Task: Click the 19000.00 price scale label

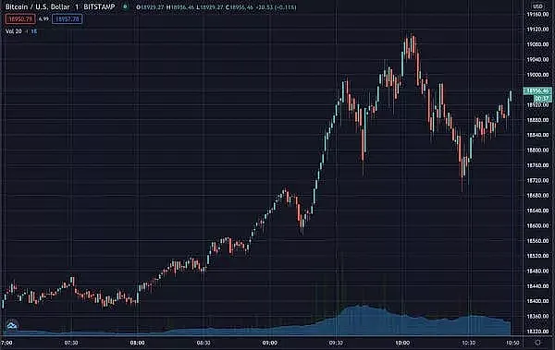Action: pyautogui.click(x=538, y=75)
